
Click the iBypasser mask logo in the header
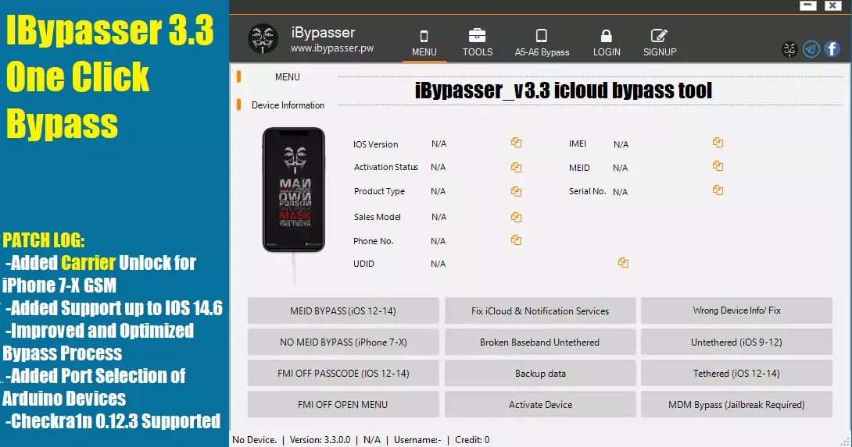(263, 38)
